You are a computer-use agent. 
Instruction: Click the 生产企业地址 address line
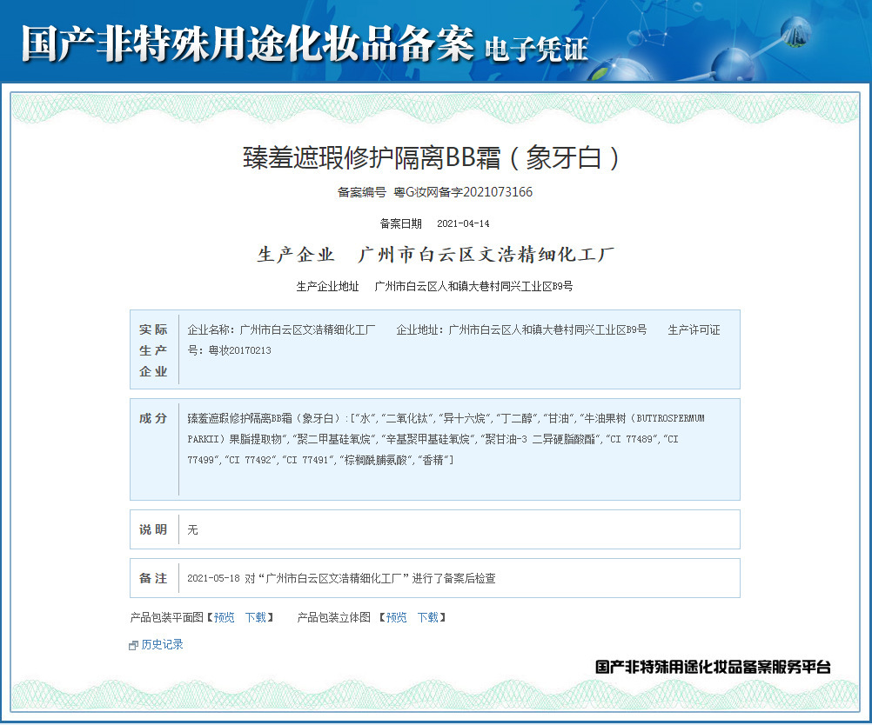coord(435,286)
